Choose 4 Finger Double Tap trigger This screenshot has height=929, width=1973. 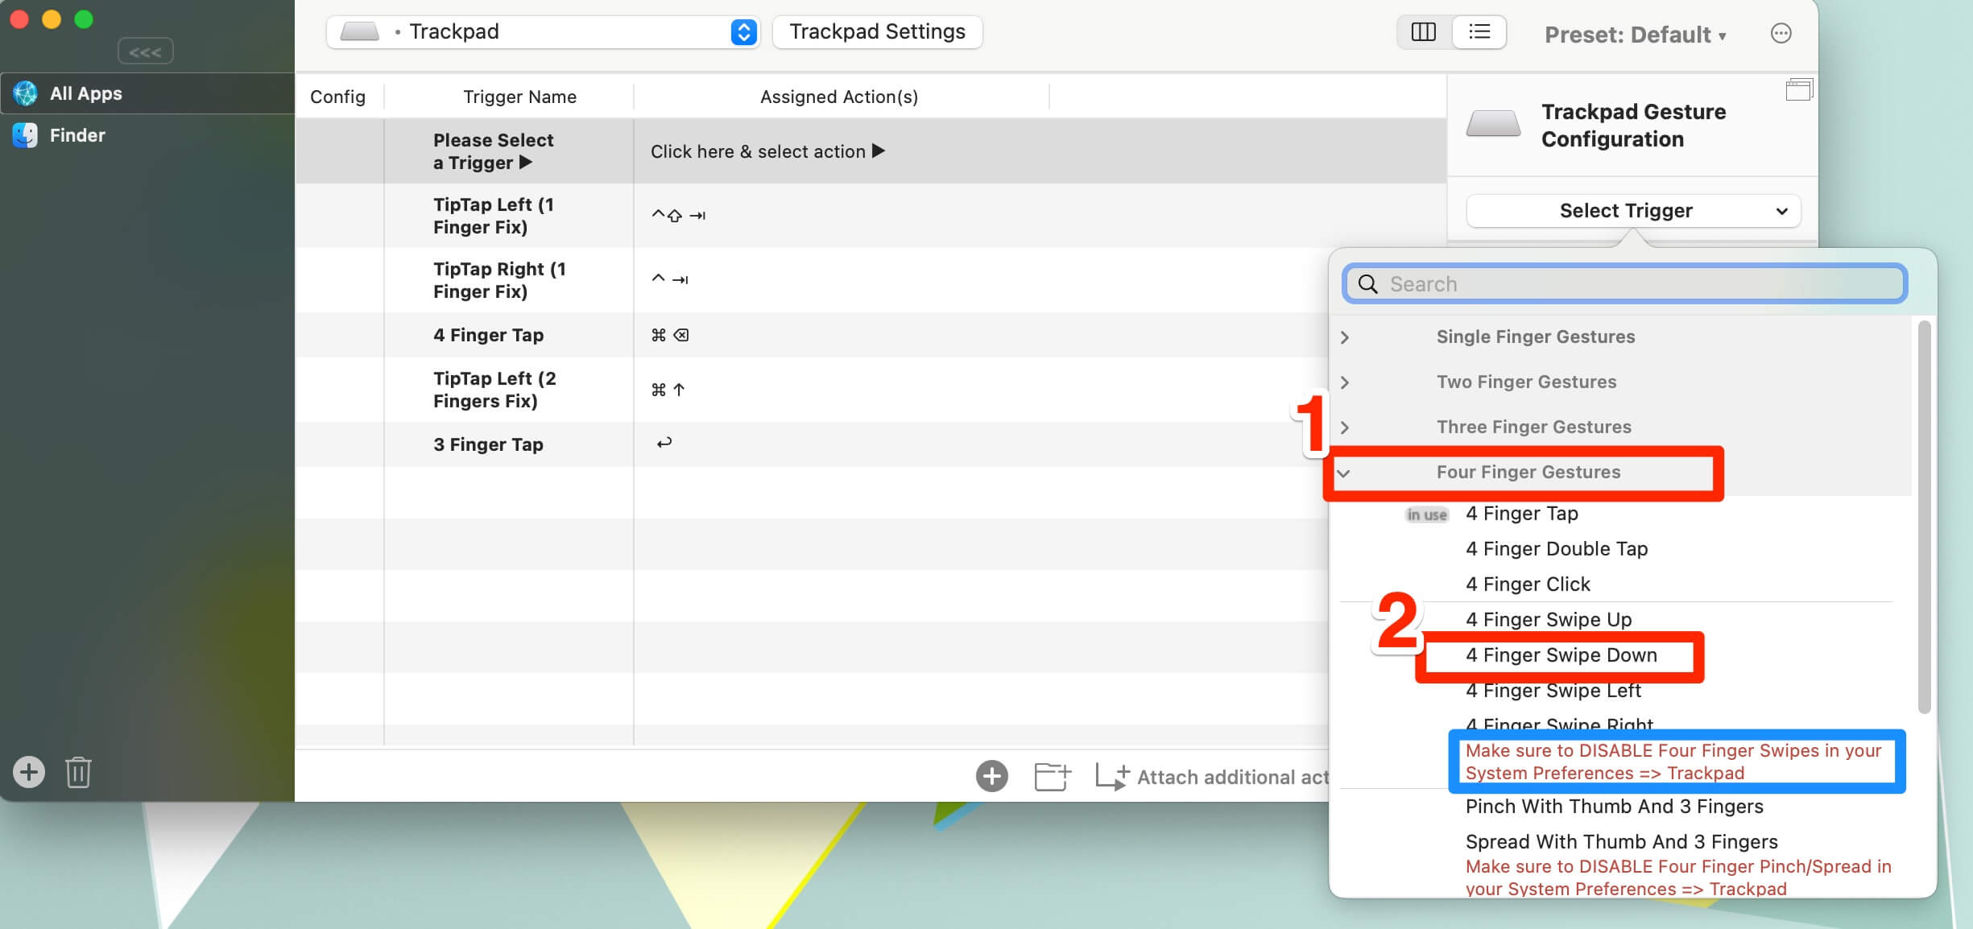(x=1556, y=549)
